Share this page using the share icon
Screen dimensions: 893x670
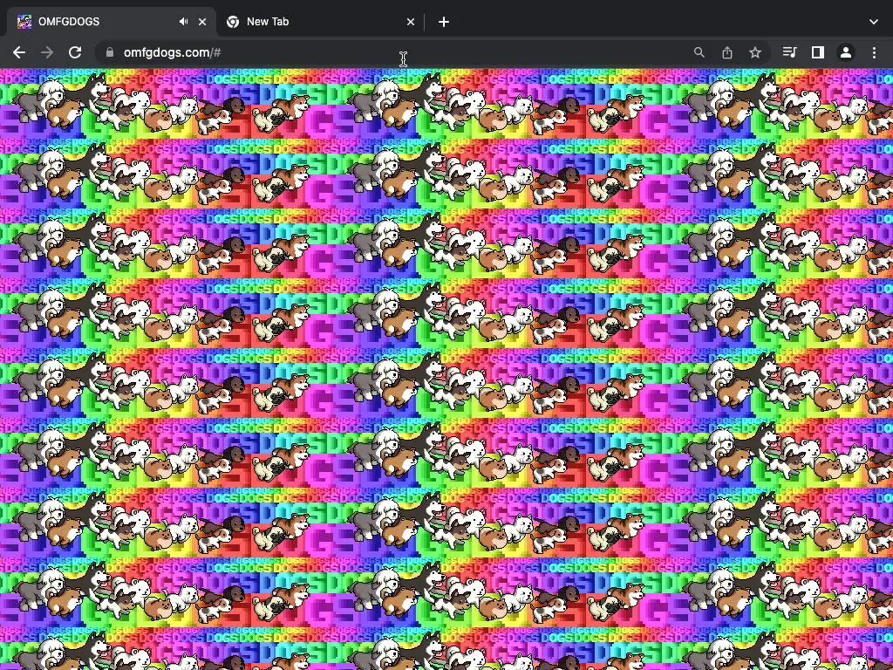pos(727,52)
